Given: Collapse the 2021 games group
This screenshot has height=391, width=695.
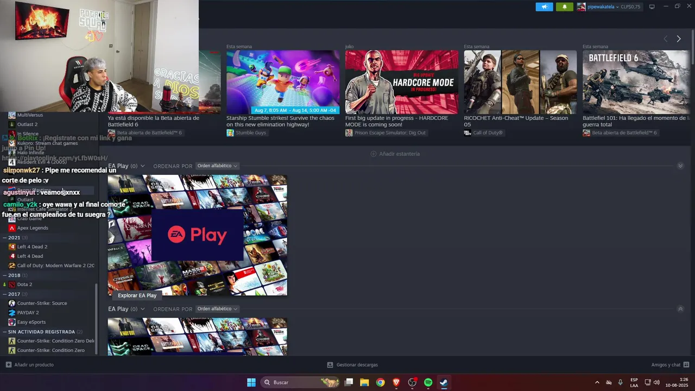Looking at the screenshot, I should 5,237.
